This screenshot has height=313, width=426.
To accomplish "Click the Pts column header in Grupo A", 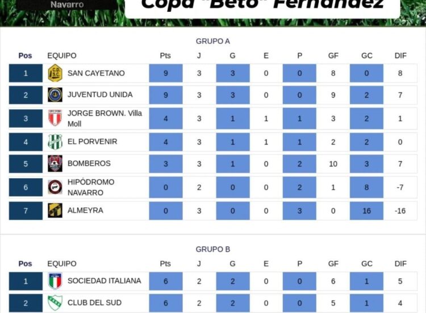I will [165, 56].
